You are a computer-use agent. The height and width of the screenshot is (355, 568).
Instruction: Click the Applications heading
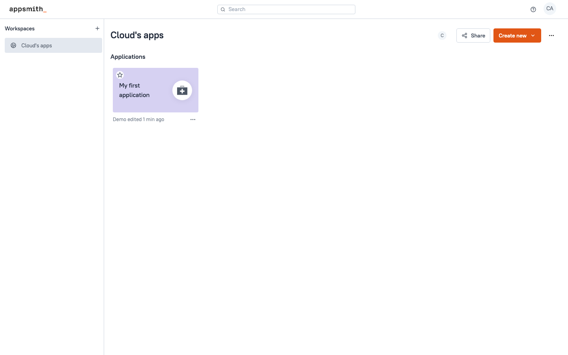pos(128,57)
